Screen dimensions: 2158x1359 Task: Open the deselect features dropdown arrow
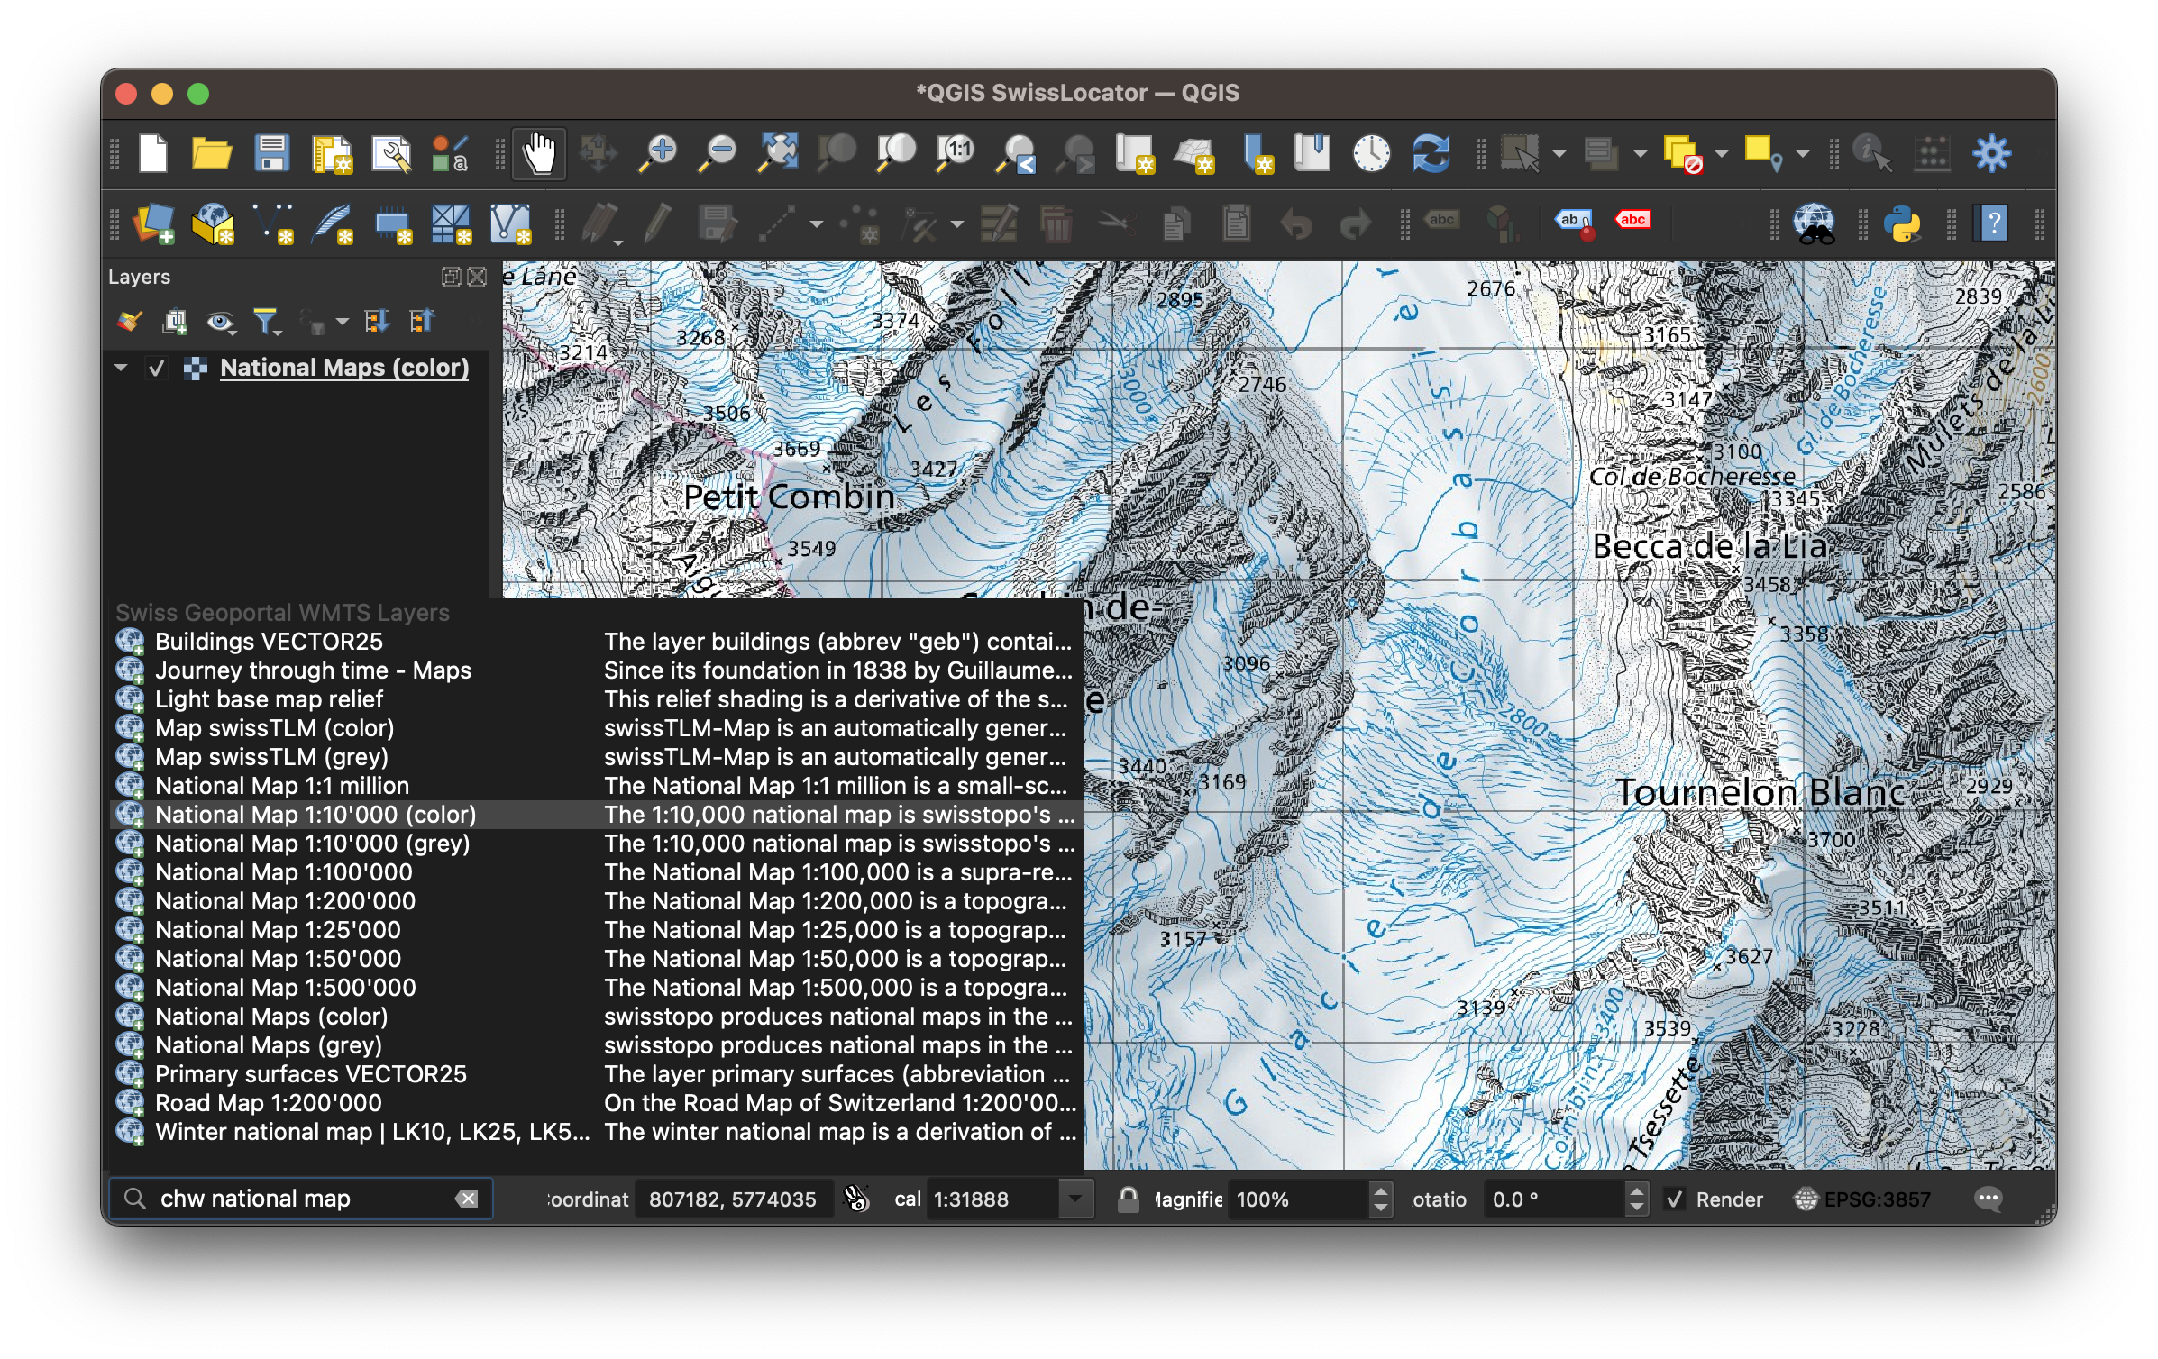pos(1723,154)
